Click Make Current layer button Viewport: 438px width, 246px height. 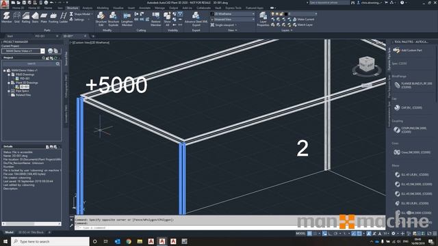click(x=304, y=19)
